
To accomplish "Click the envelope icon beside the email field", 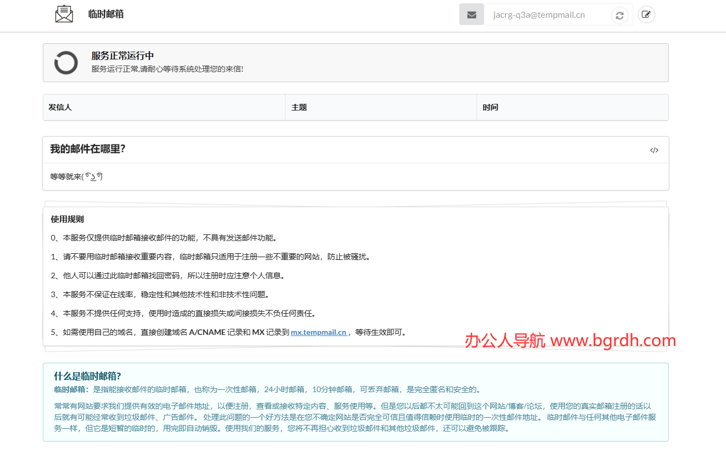I will point(471,14).
